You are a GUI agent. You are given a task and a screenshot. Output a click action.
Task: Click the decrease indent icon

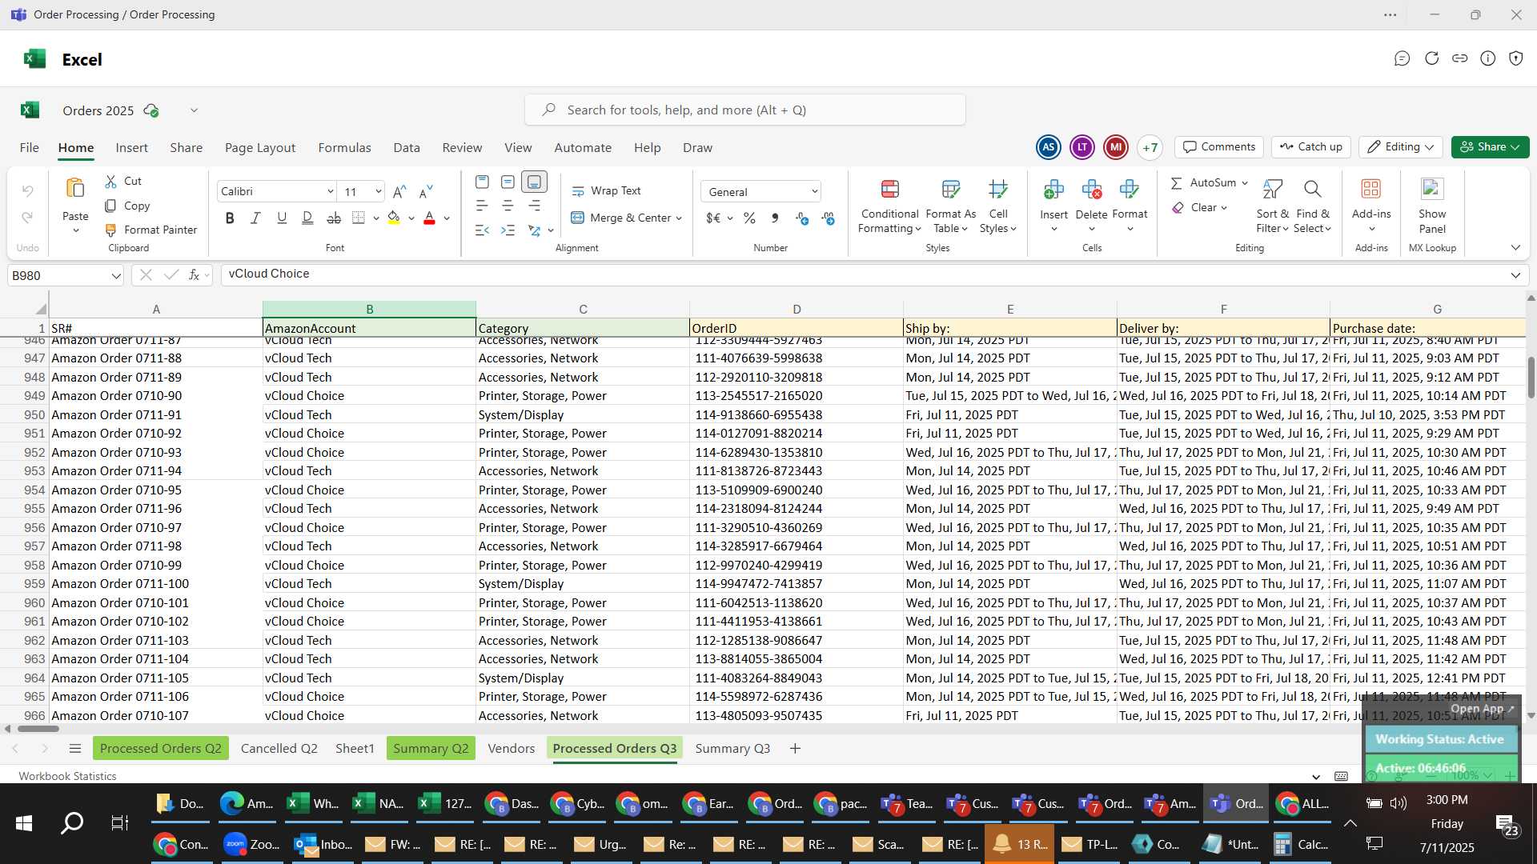pos(482,230)
